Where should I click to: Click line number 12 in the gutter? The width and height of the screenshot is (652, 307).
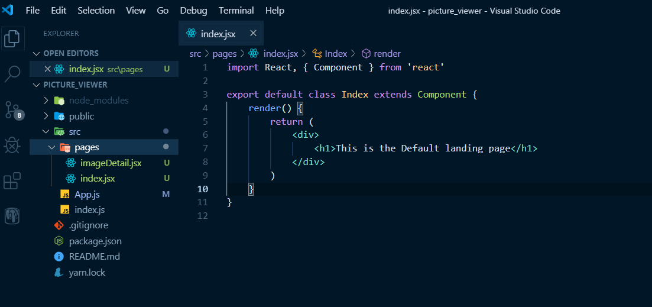(203, 216)
